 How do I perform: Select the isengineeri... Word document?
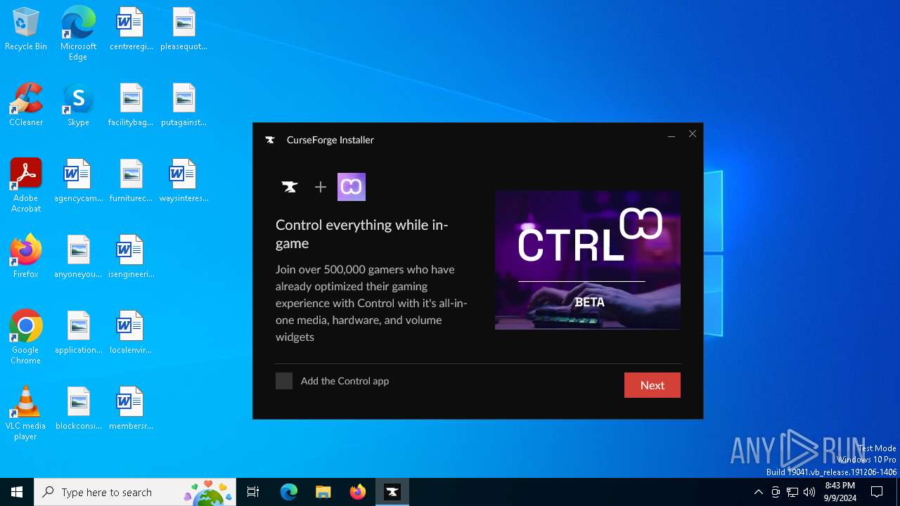coord(131,257)
